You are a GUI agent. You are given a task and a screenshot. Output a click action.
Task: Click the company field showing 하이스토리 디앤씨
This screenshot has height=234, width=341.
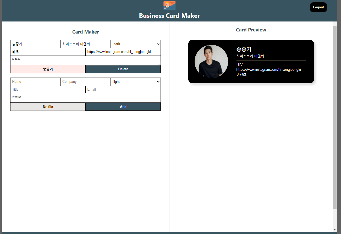[85, 44]
